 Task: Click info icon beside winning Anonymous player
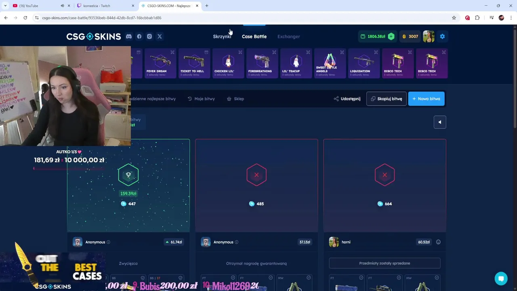click(108, 242)
